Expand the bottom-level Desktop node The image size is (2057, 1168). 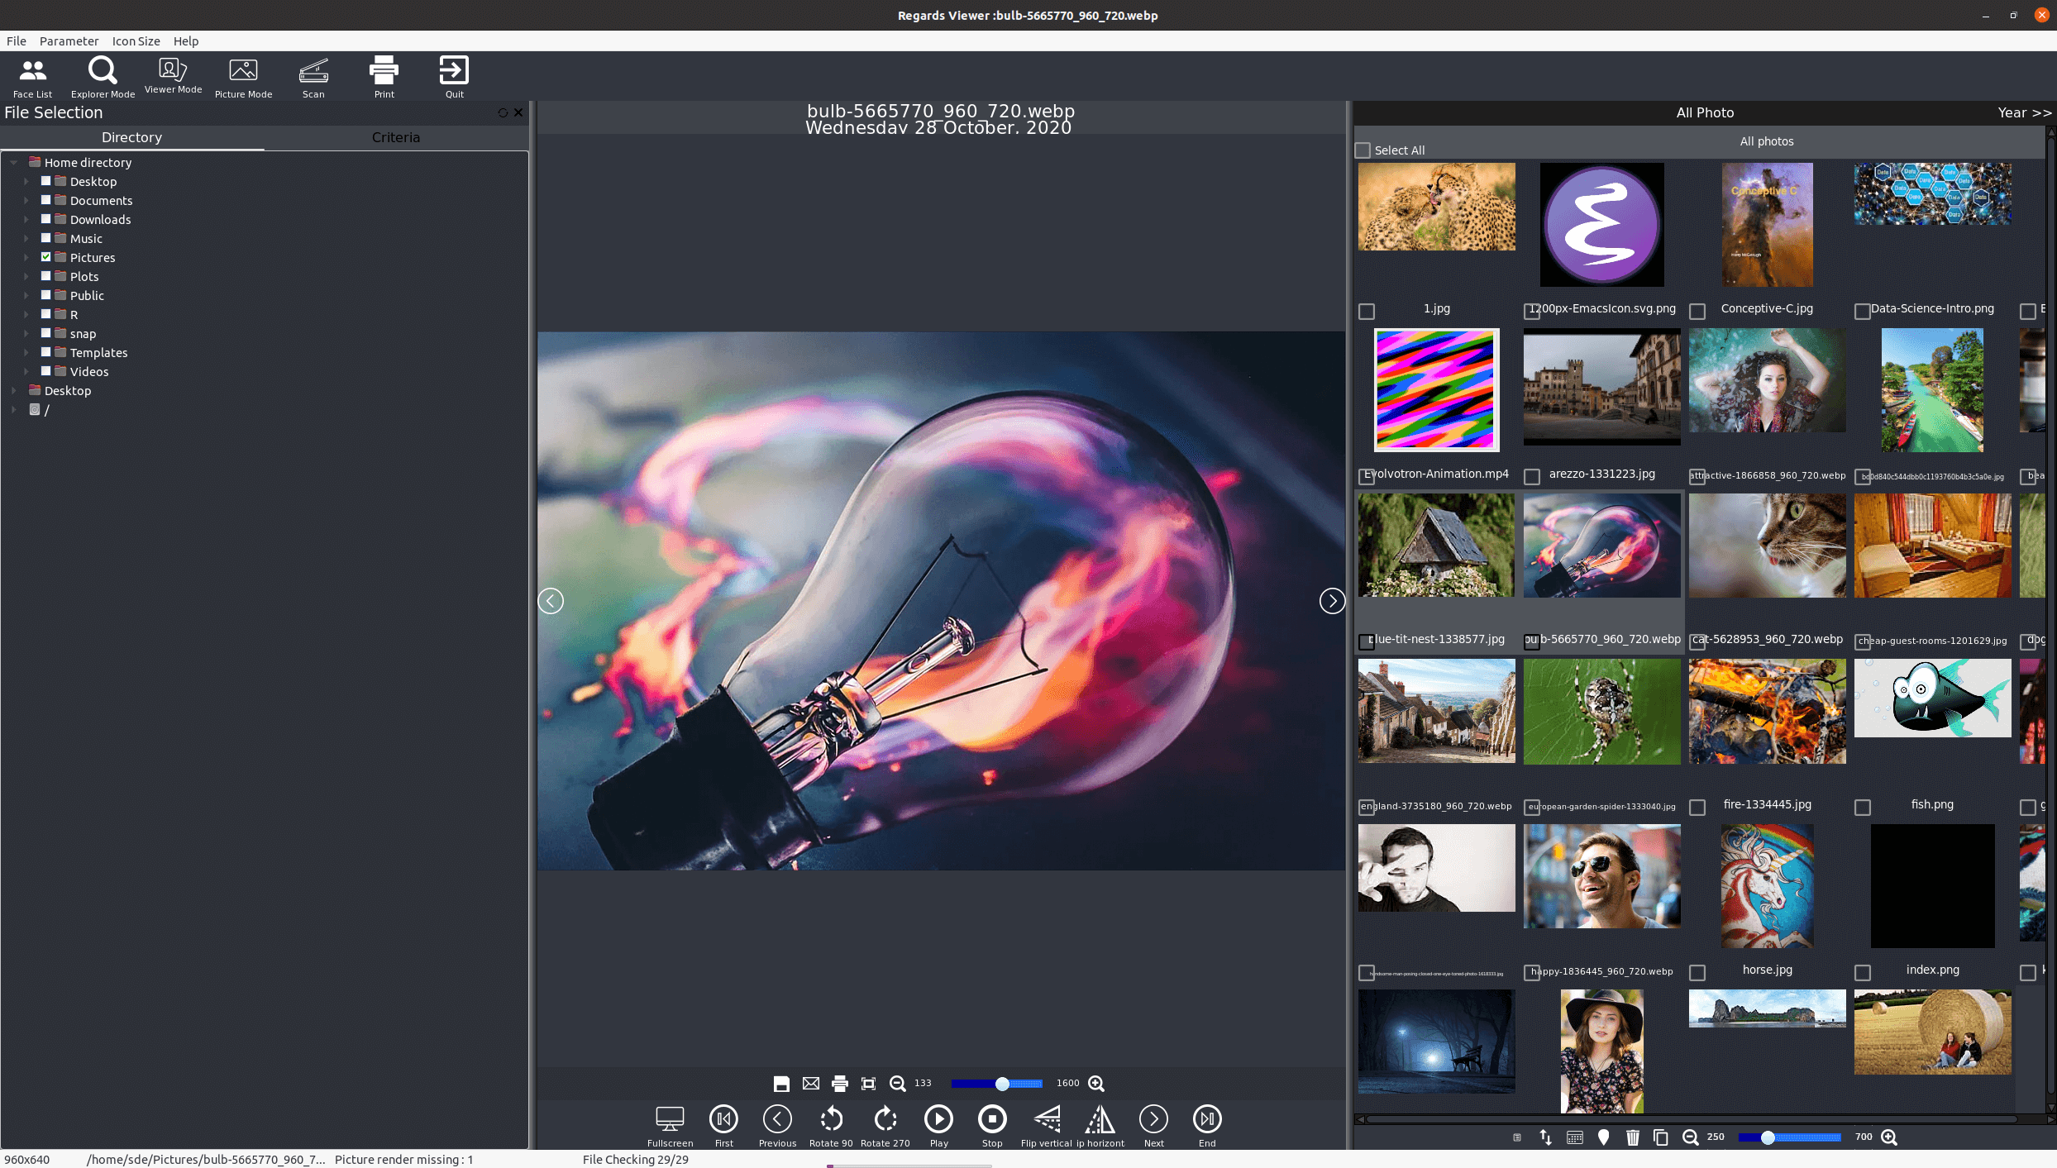(14, 390)
